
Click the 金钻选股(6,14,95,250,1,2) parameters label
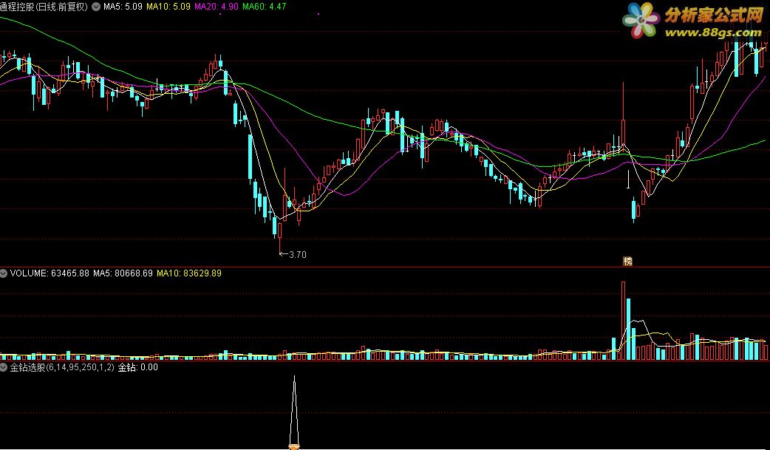pyautogui.click(x=62, y=367)
